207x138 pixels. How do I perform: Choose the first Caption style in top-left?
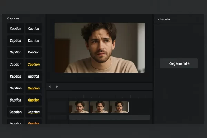(x=16, y=29)
